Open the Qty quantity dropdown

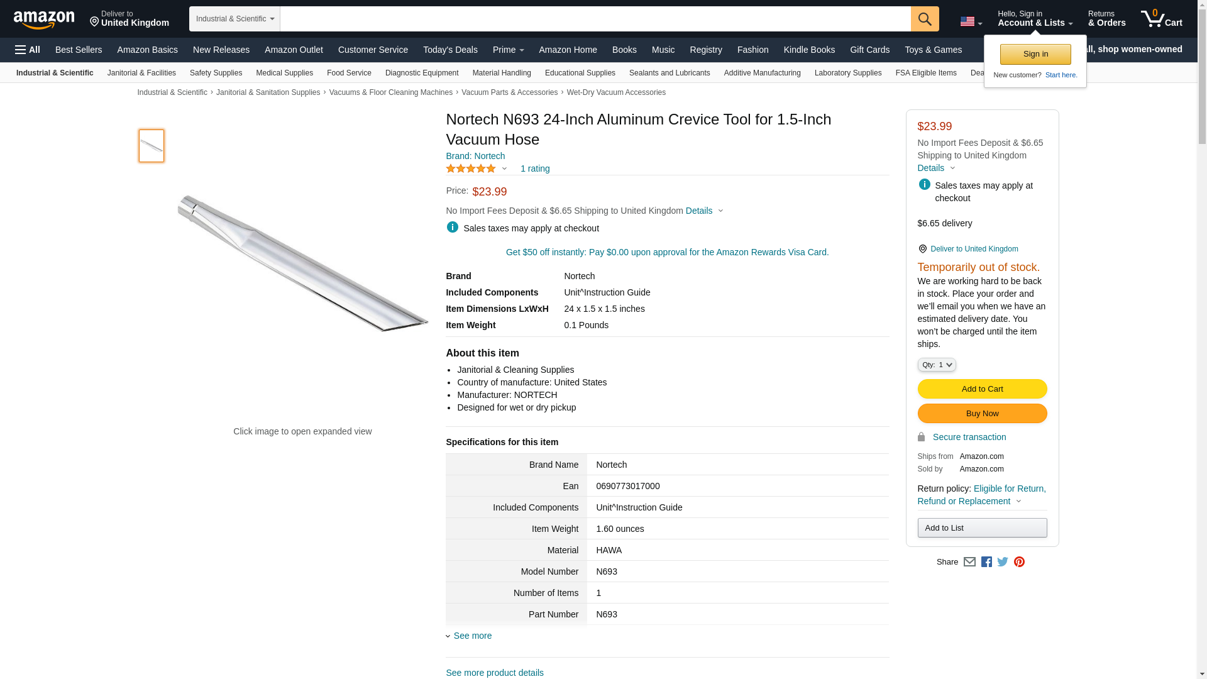(937, 365)
